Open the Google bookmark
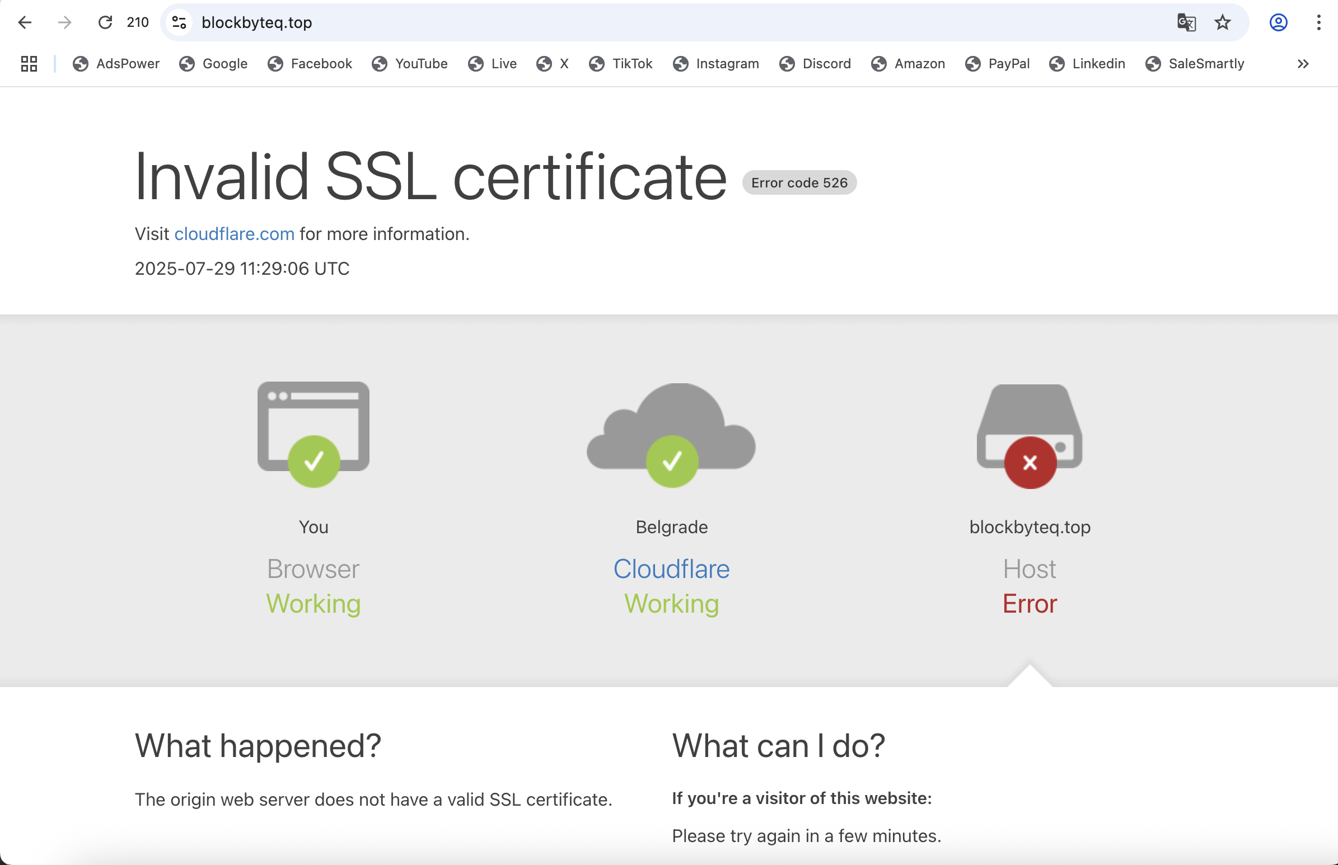 pyautogui.click(x=213, y=64)
